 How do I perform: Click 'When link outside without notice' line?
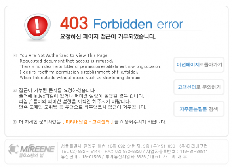pyautogui.click(x=80, y=78)
